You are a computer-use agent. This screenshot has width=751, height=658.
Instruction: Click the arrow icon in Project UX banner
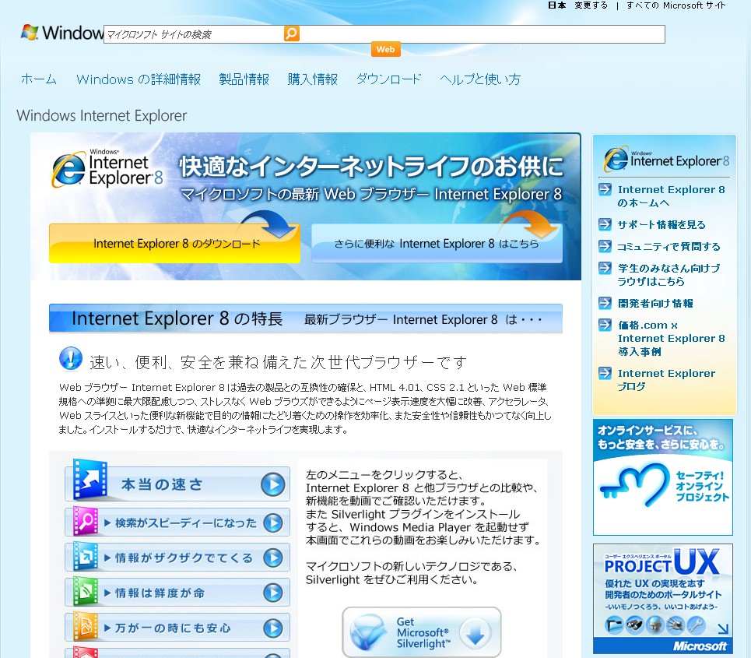tap(723, 628)
